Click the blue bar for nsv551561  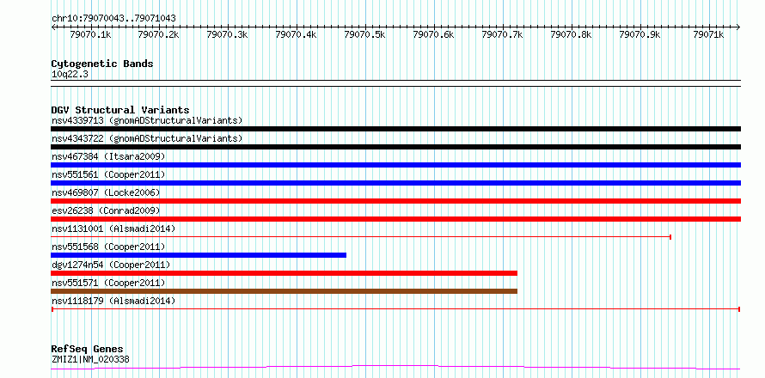(395, 183)
